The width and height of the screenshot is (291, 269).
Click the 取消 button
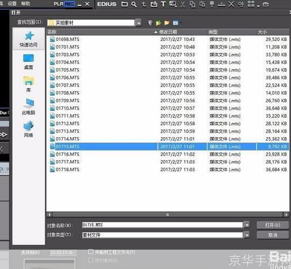point(273,235)
